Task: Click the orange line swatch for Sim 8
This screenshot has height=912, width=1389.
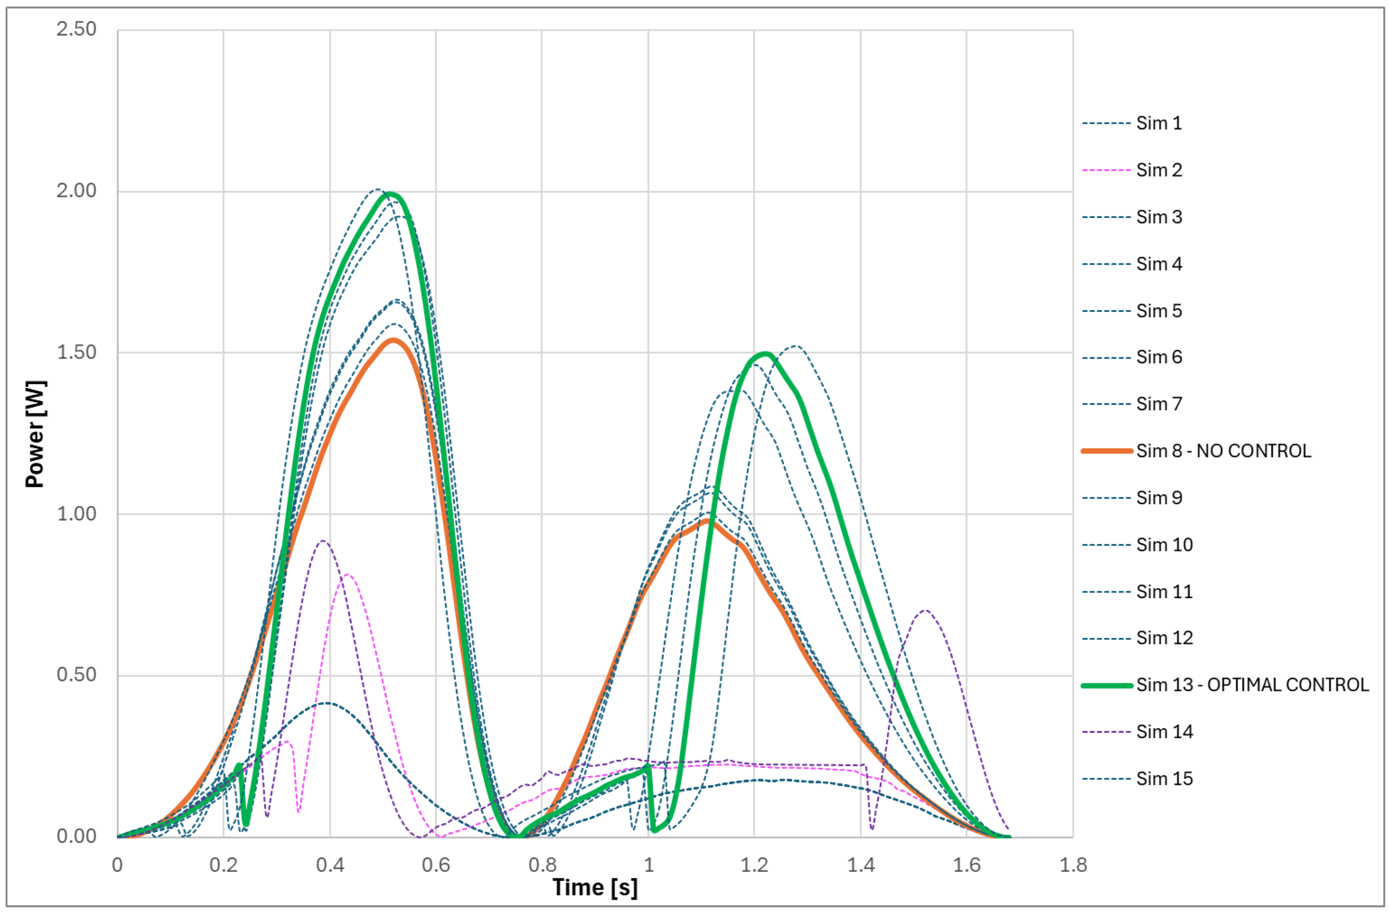Action: [x=1106, y=451]
